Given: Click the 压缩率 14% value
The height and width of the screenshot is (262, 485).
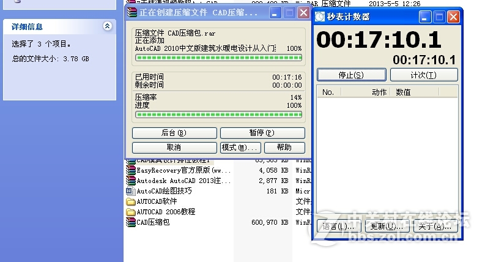Looking at the screenshot, I should [296, 97].
